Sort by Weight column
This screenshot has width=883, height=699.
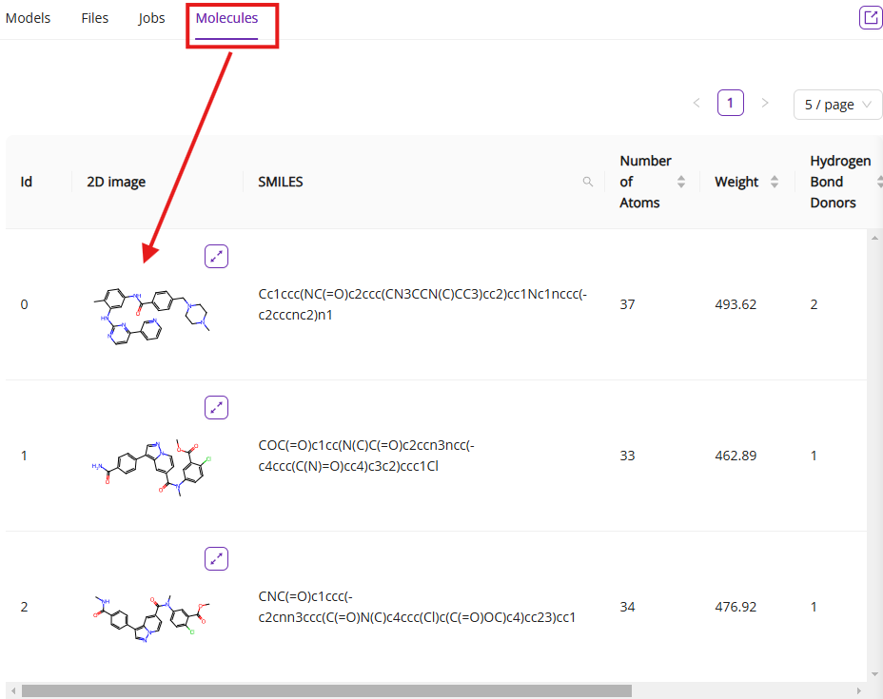coord(775,182)
